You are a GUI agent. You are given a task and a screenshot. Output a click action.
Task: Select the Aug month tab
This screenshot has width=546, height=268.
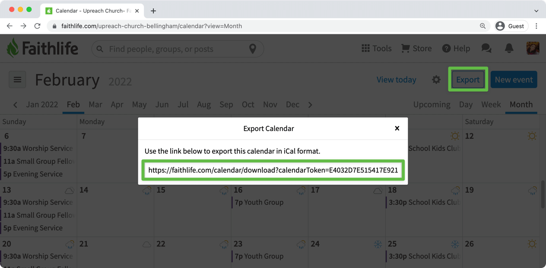tap(204, 104)
